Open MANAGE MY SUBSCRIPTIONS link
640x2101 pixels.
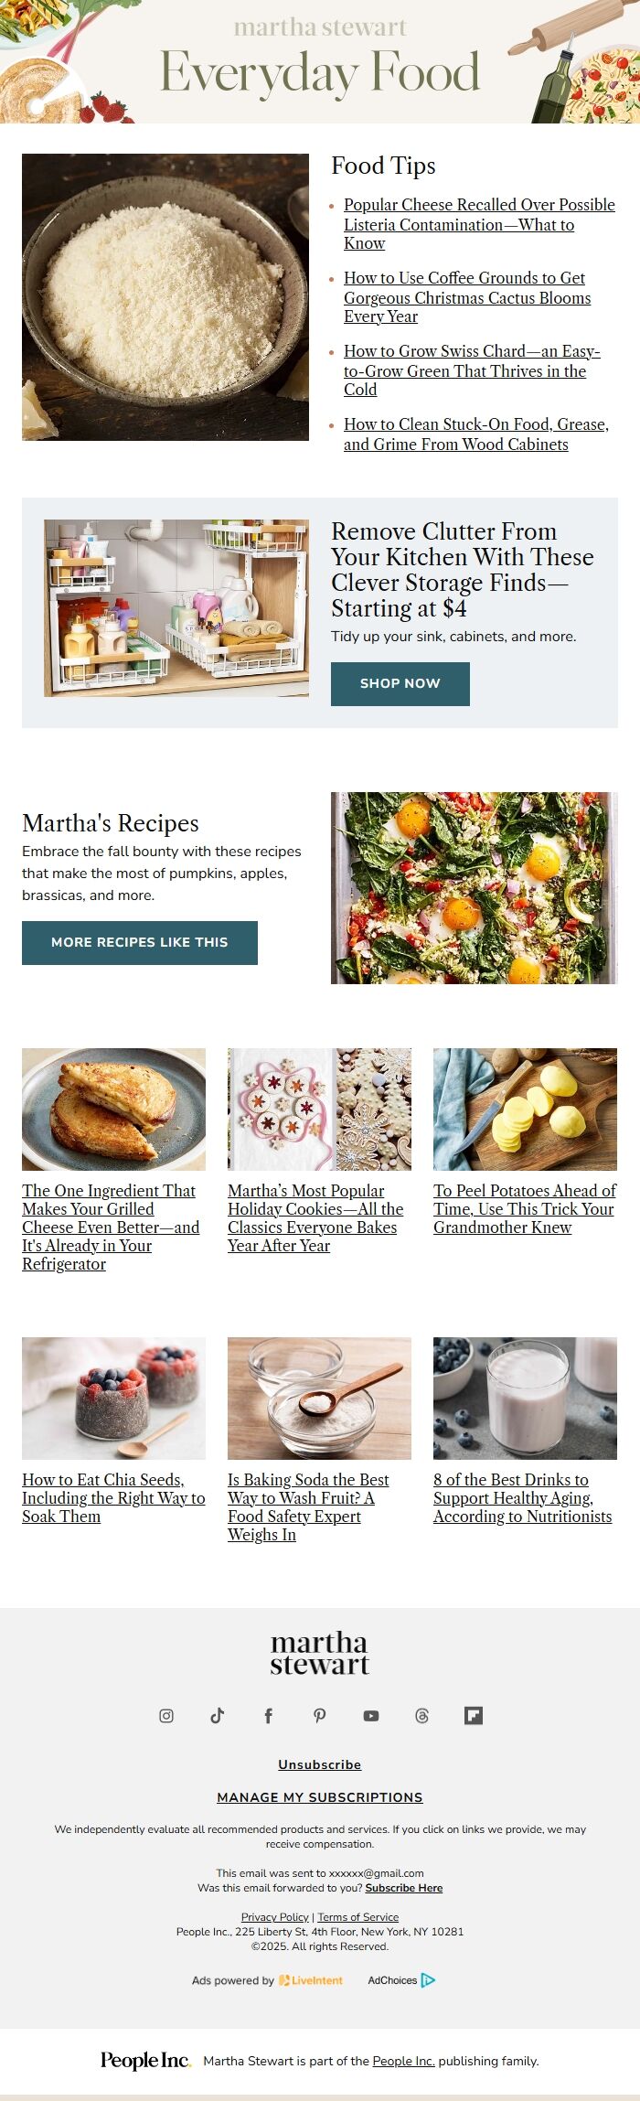320,1797
